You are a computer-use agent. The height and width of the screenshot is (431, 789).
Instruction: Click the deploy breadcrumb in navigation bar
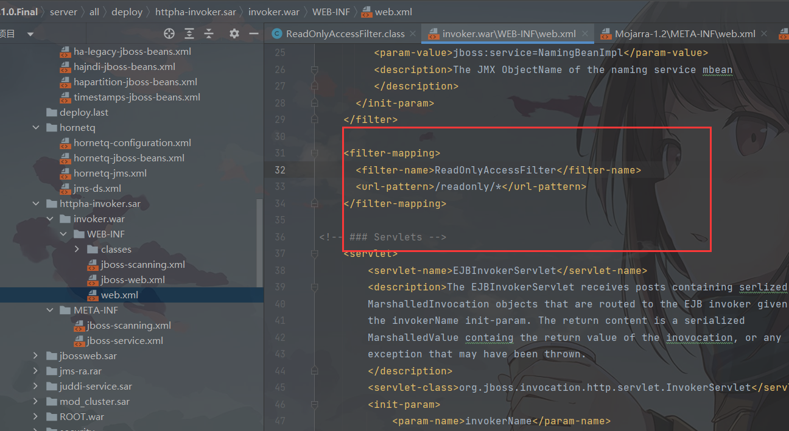tap(127, 12)
